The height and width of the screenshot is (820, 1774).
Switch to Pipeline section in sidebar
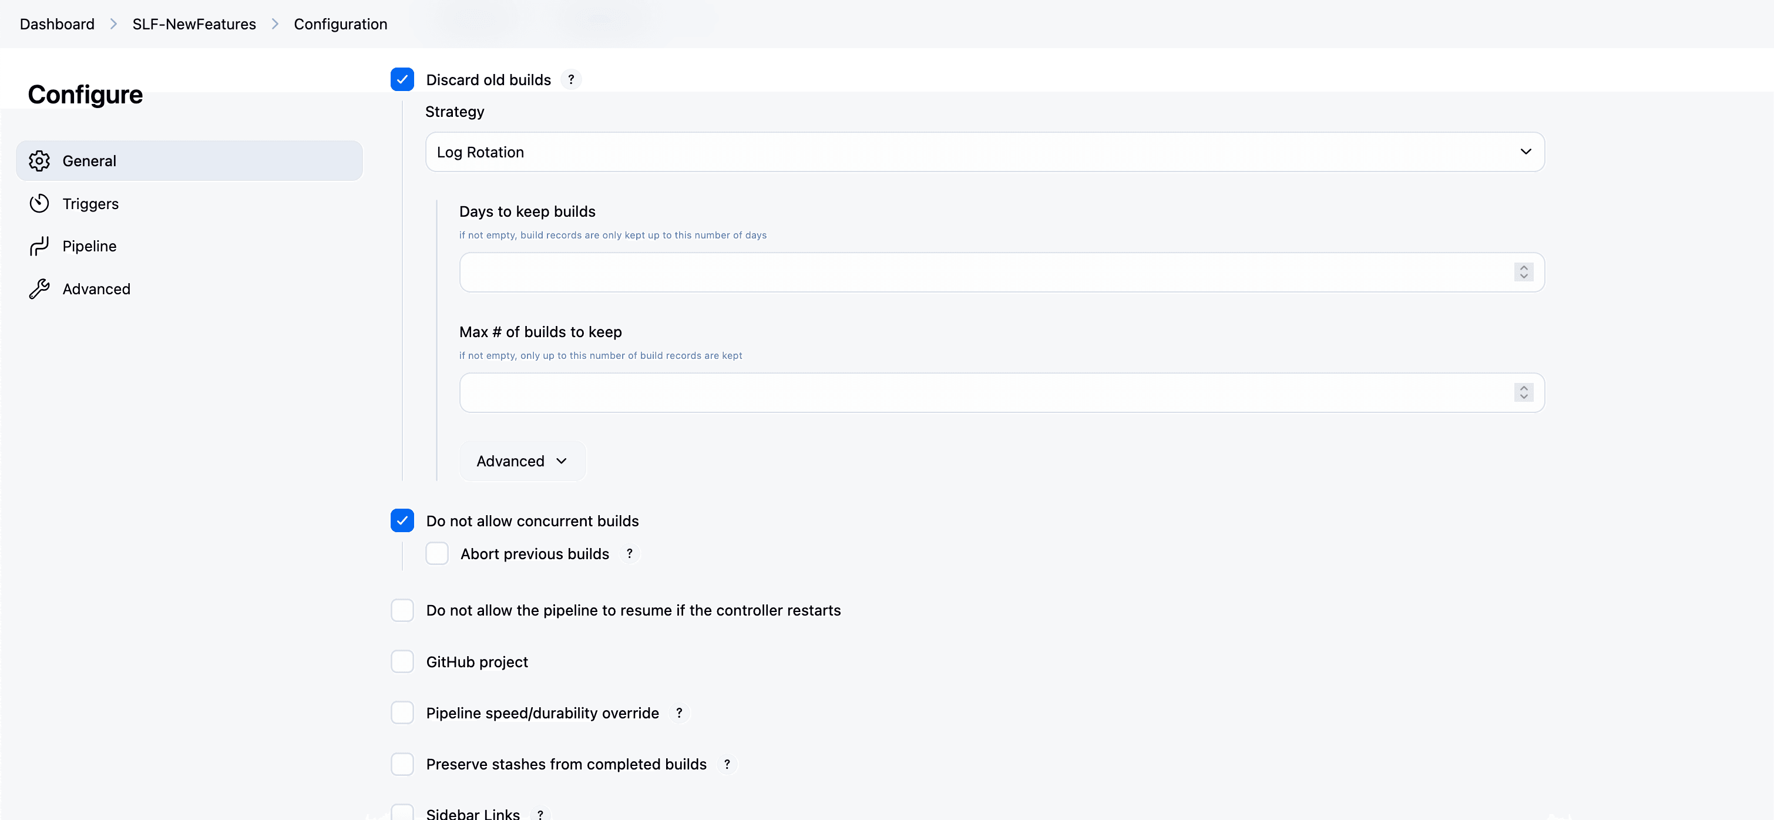89,247
